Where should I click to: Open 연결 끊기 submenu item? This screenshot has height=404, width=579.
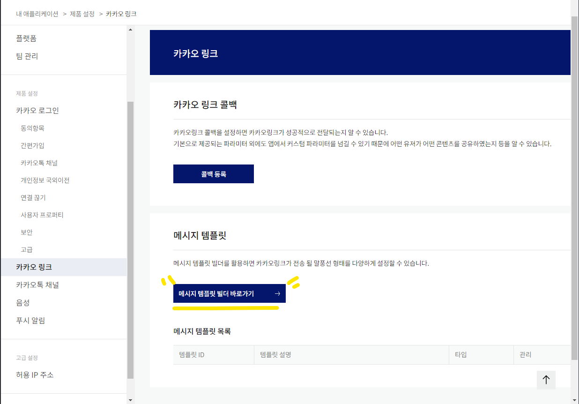point(33,197)
